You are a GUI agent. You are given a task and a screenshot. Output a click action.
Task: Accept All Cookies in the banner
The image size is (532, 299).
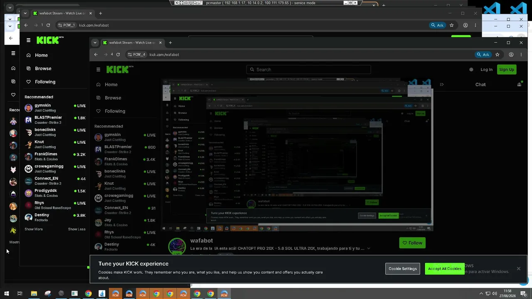445,269
